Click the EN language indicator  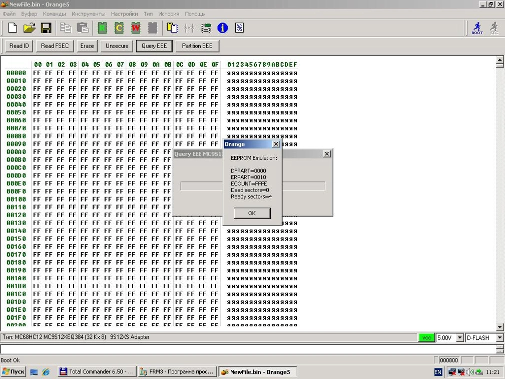pyautogui.click(x=438, y=372)
